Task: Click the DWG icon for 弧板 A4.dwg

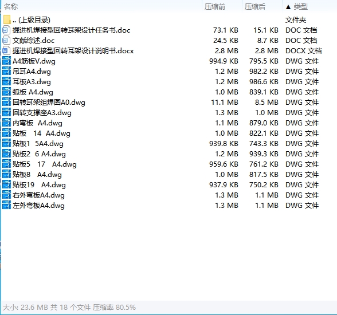Action: coord(6,92)
